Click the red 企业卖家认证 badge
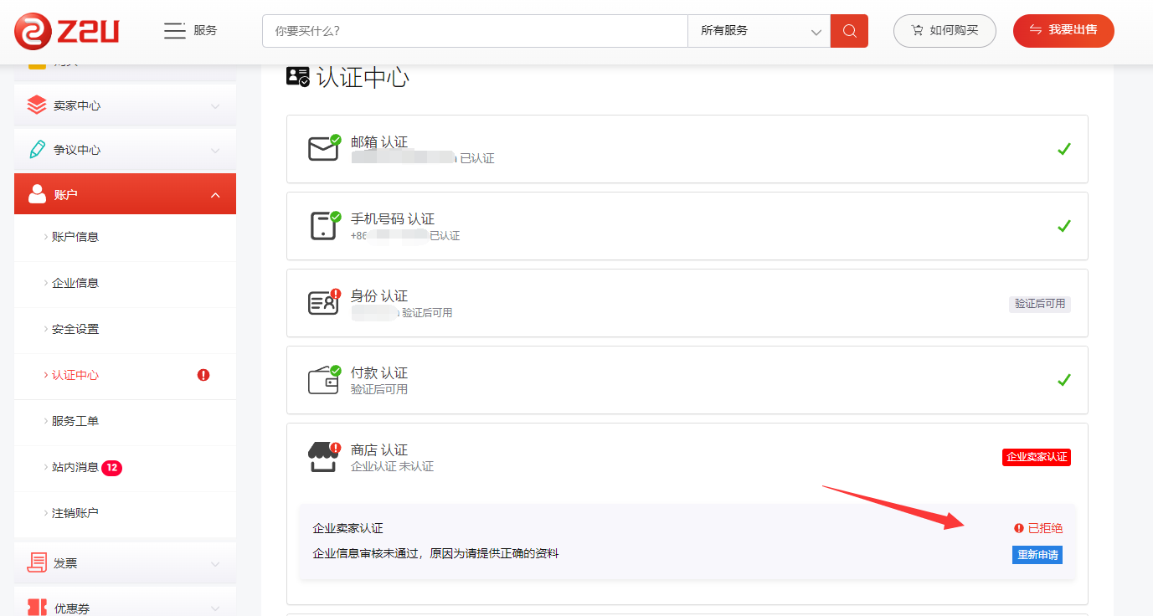This screenshot has width=1153, height=616. [x=1036, y=457]
